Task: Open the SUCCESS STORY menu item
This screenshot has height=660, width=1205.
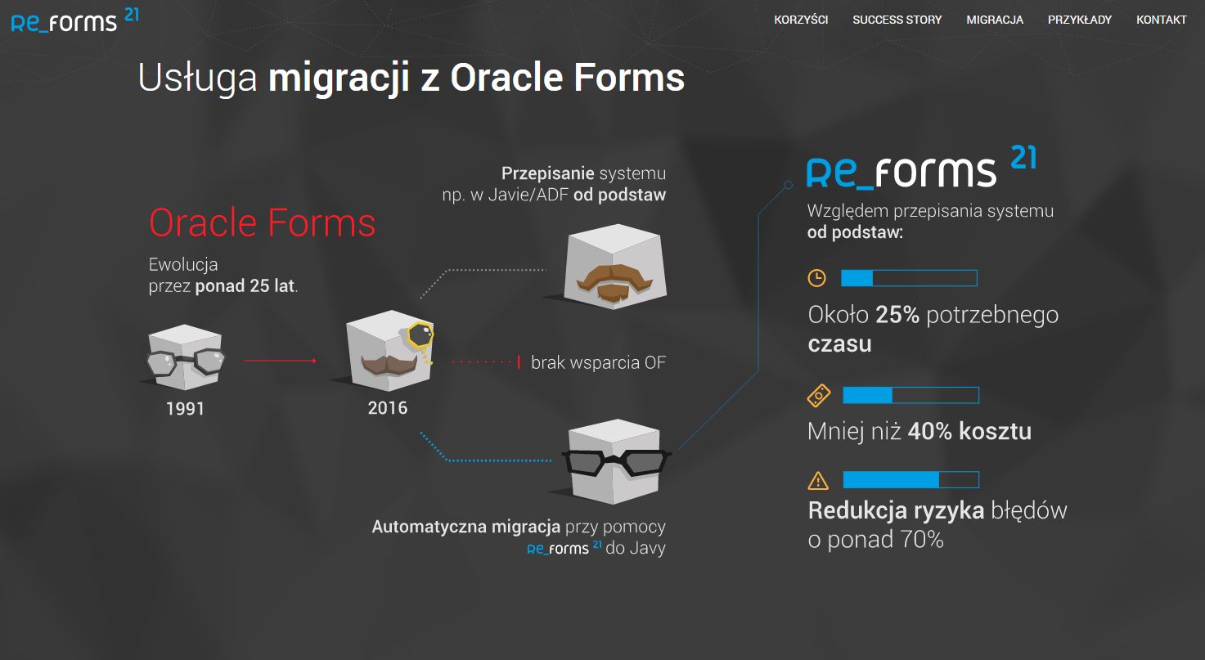Action: click(x=897, y=20)
